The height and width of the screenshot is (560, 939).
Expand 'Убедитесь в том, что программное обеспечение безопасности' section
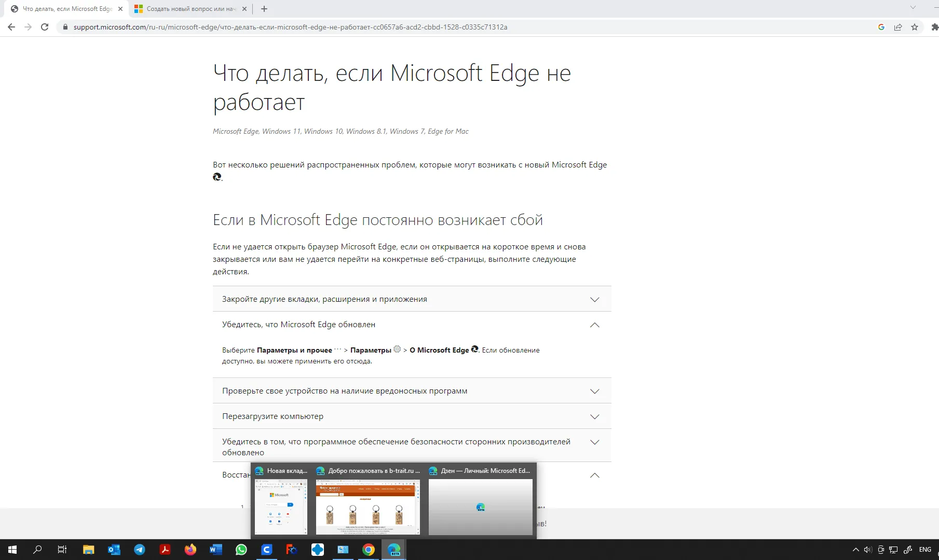412,446
